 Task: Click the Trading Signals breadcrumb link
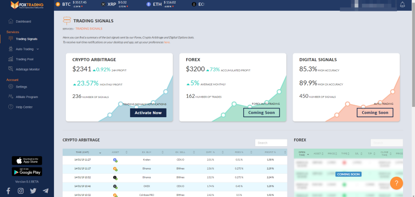[x=89, y=29]
